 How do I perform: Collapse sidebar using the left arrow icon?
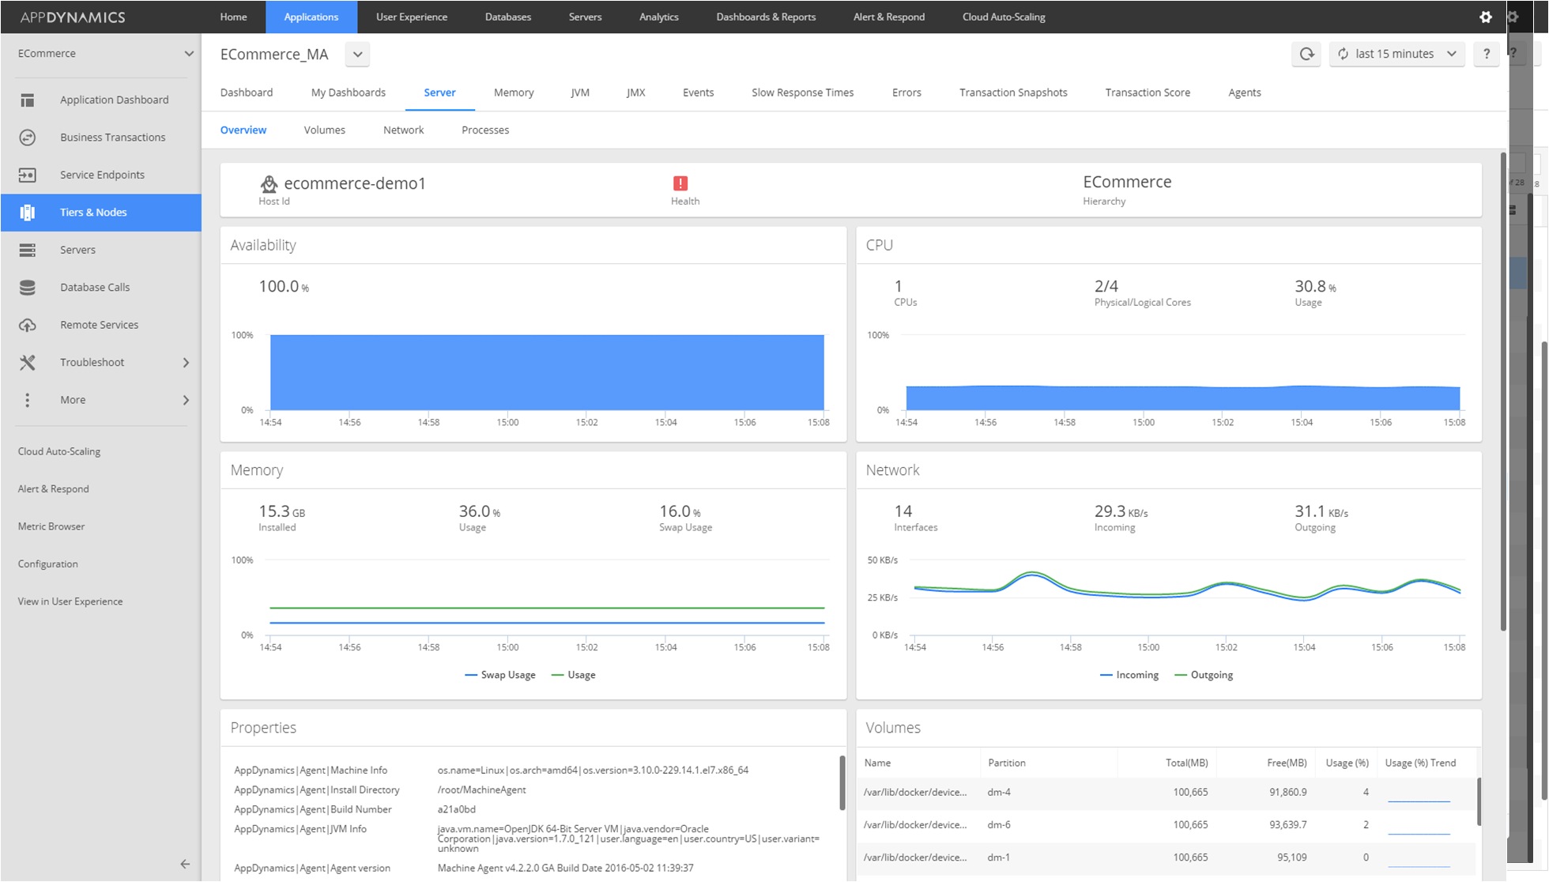click(185, 864)
